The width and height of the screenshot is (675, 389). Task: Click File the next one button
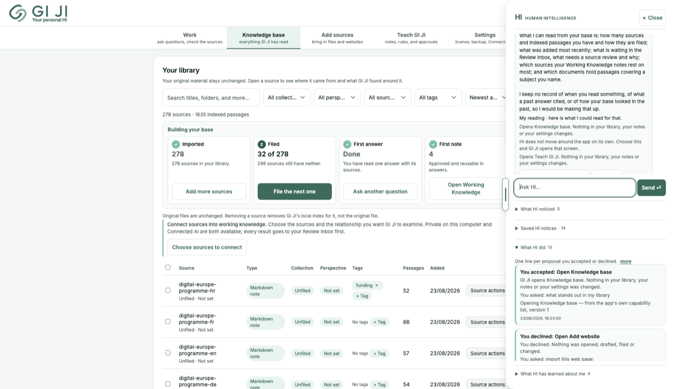coord(294,191)
